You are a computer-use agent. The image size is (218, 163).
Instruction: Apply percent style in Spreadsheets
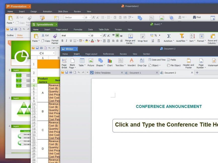tap(156, 35)
